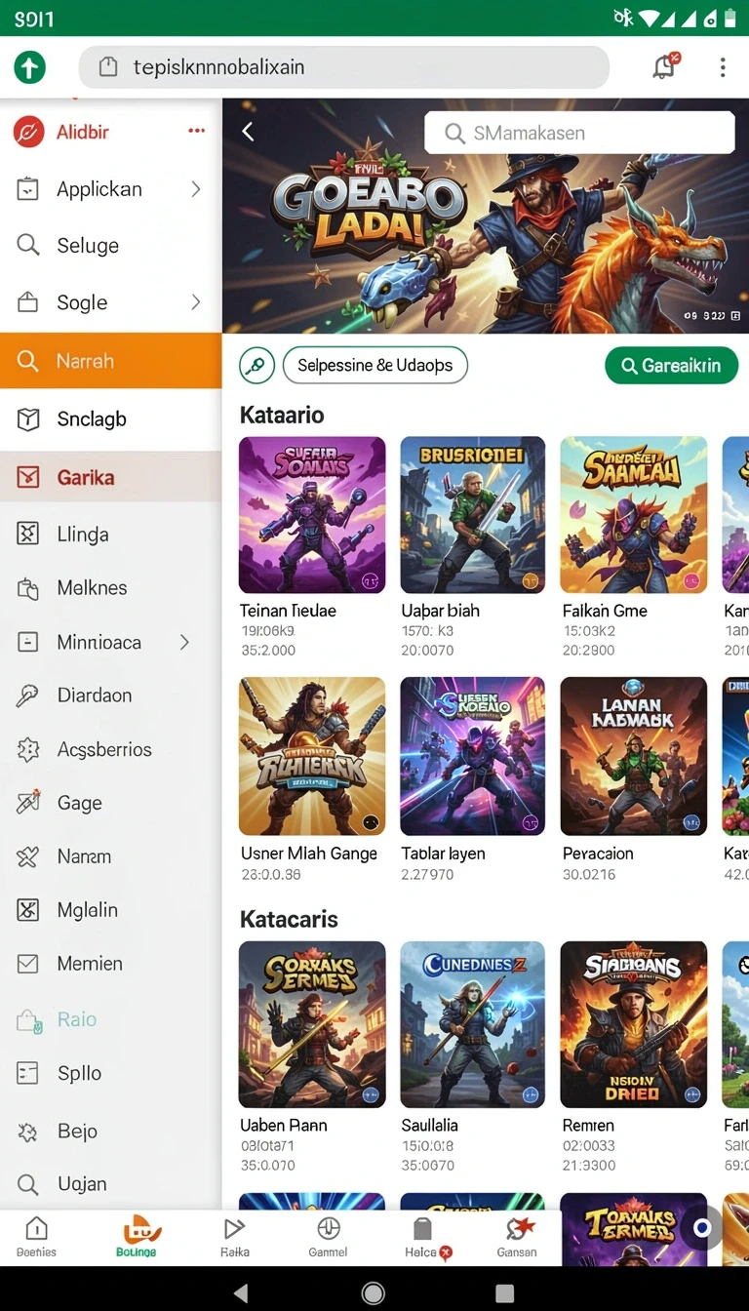Click the Spllo icon
The height and width of the screenshot is (1311, 749).
pyautogui.click(x=28, y=1073)
